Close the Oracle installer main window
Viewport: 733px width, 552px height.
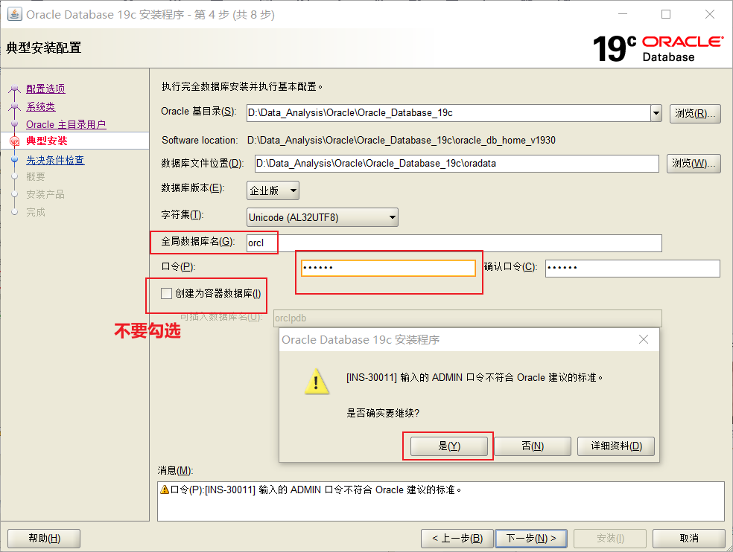(710, 14)
